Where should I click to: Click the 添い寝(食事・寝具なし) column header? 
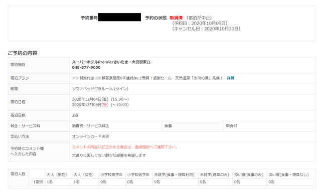[x=288, y=175]
